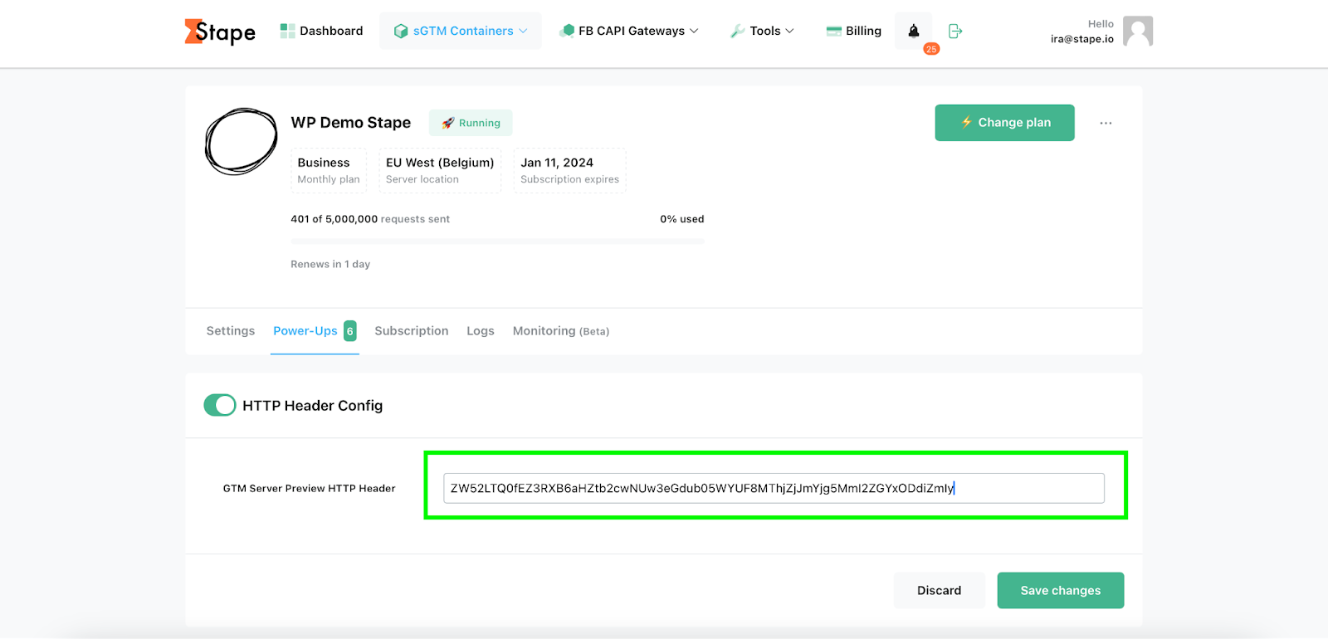Click the Change plan button

(1004, 123)
